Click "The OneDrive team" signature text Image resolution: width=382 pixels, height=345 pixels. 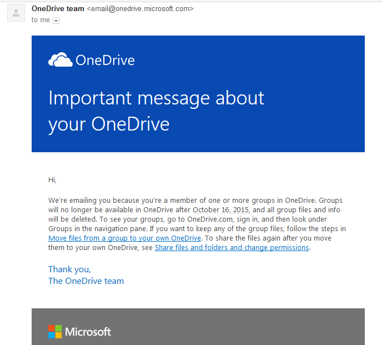(86, 281)
